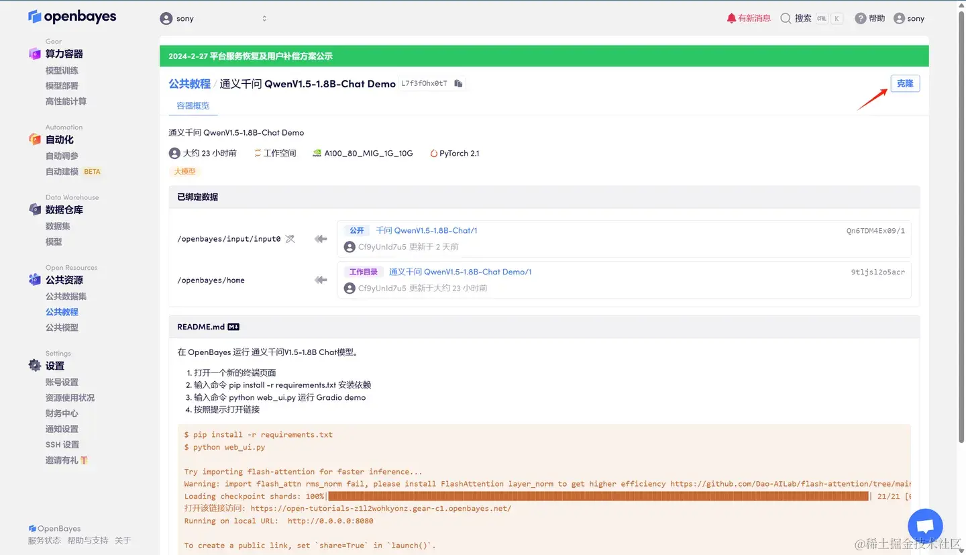Click the 设置 gear icon
The height and width of the screenshot is (555, 966).
[x=35, y=365]
